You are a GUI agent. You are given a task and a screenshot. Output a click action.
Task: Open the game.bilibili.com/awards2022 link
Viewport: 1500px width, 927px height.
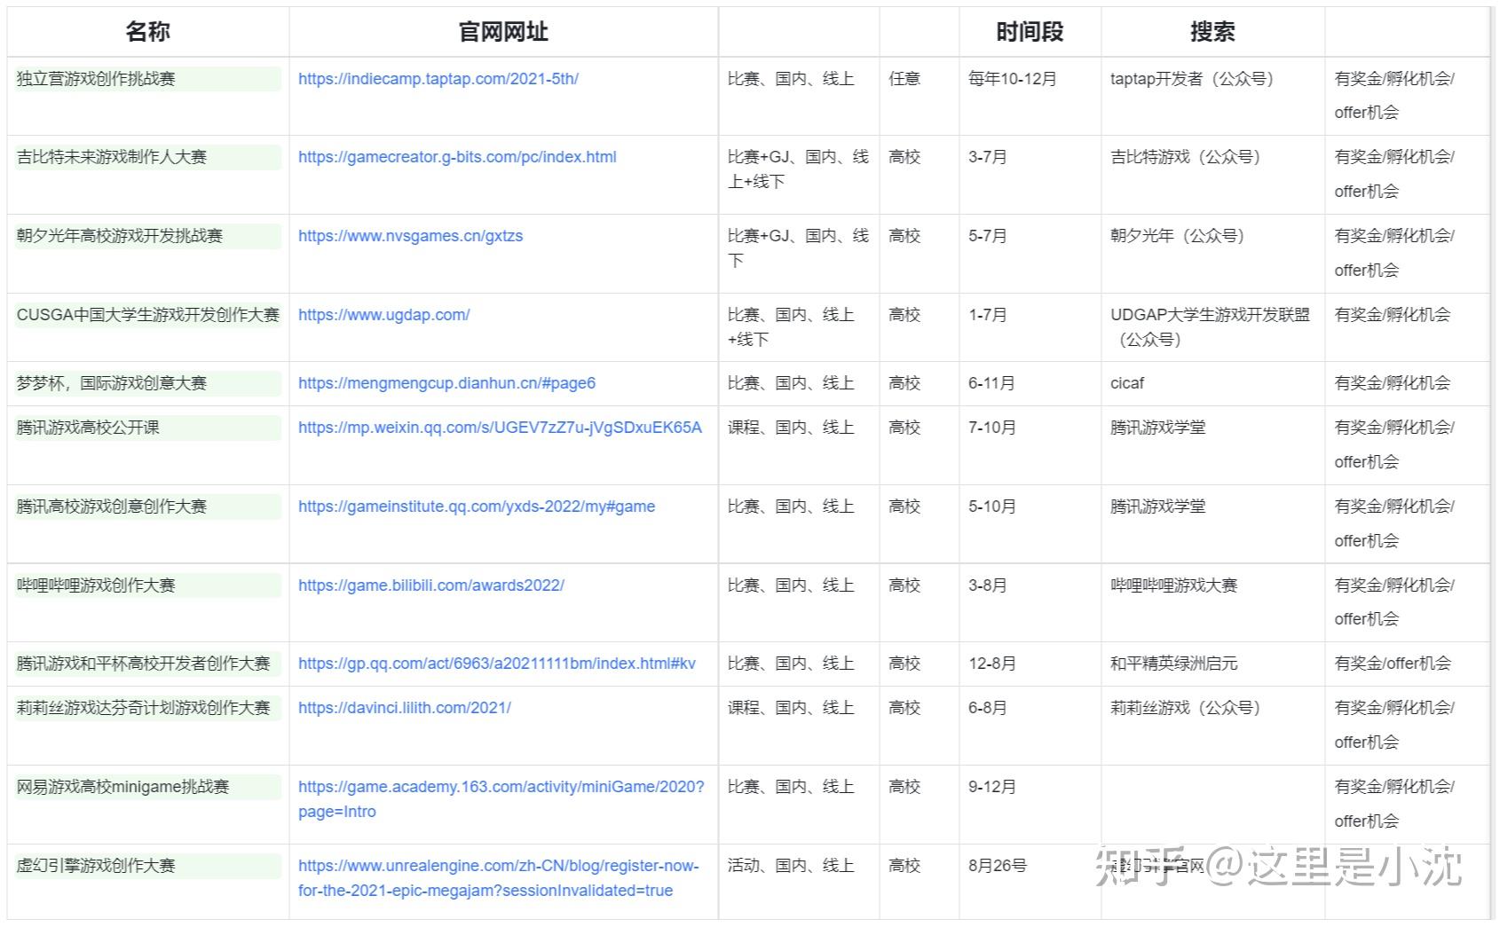point(430,585)
